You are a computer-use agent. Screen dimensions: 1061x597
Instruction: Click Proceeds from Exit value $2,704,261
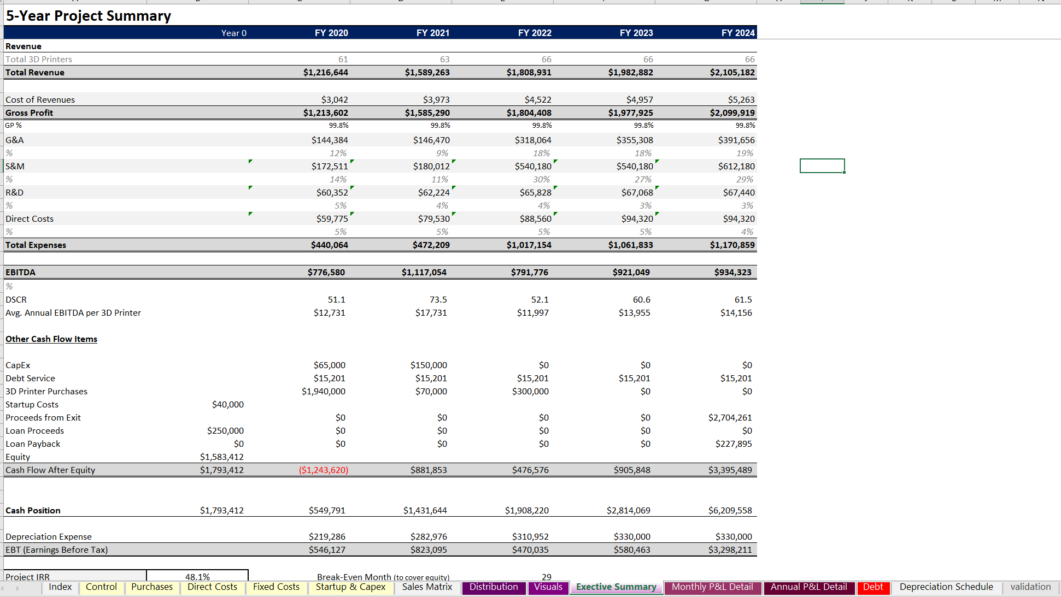(x=730, y=417)
